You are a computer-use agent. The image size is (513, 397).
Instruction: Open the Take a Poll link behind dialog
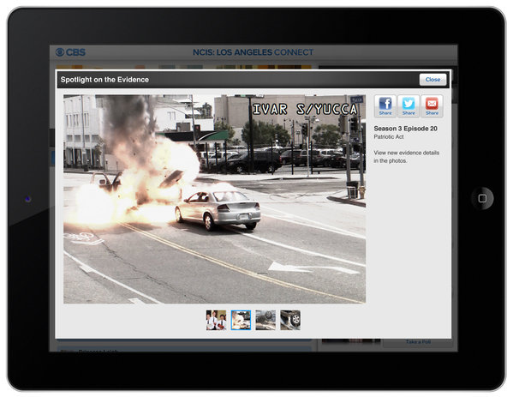coord(418,342)
